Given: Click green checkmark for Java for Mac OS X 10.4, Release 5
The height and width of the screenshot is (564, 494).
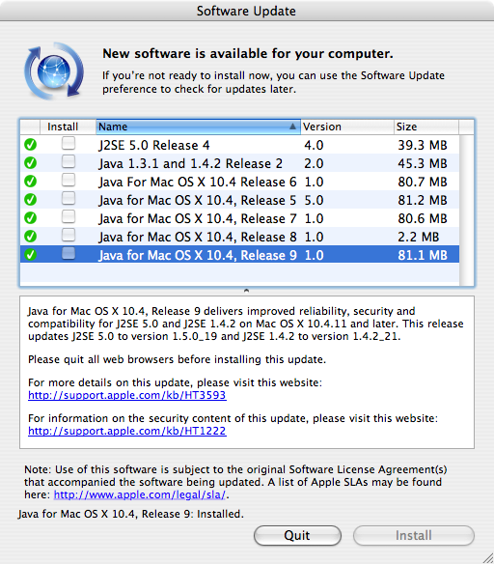Looking at the screenshot, I should pos(31,200).
